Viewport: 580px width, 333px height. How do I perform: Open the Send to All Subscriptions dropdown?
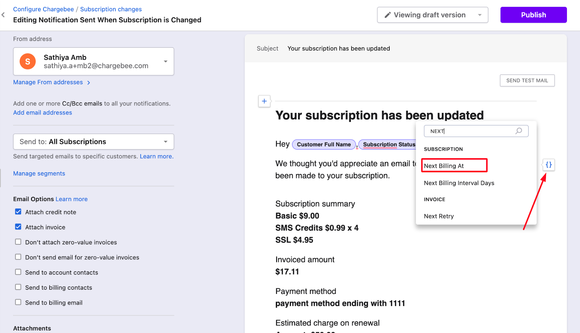tap(165, 142)
